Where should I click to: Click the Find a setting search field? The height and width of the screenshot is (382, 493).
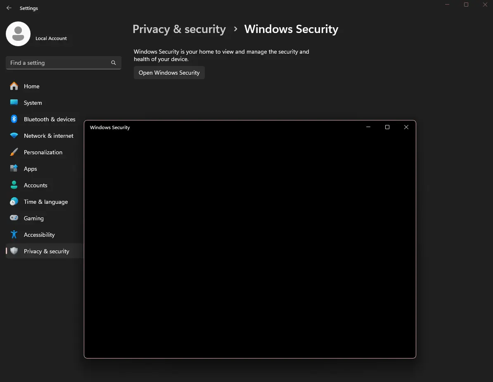tap(64, 63)
